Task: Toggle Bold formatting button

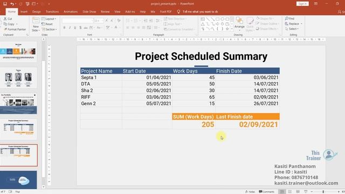Action: pyautogui.click(x=64, y=27)
